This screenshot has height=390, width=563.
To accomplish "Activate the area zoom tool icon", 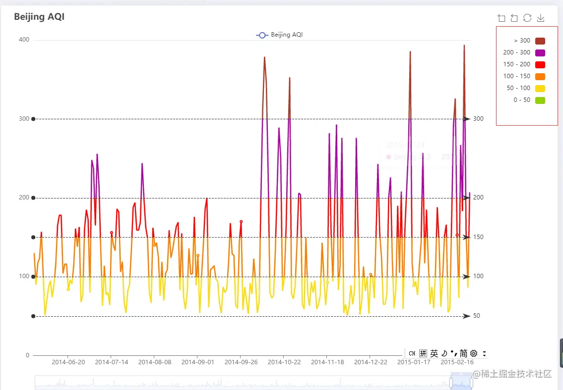I will pos(501,18).
